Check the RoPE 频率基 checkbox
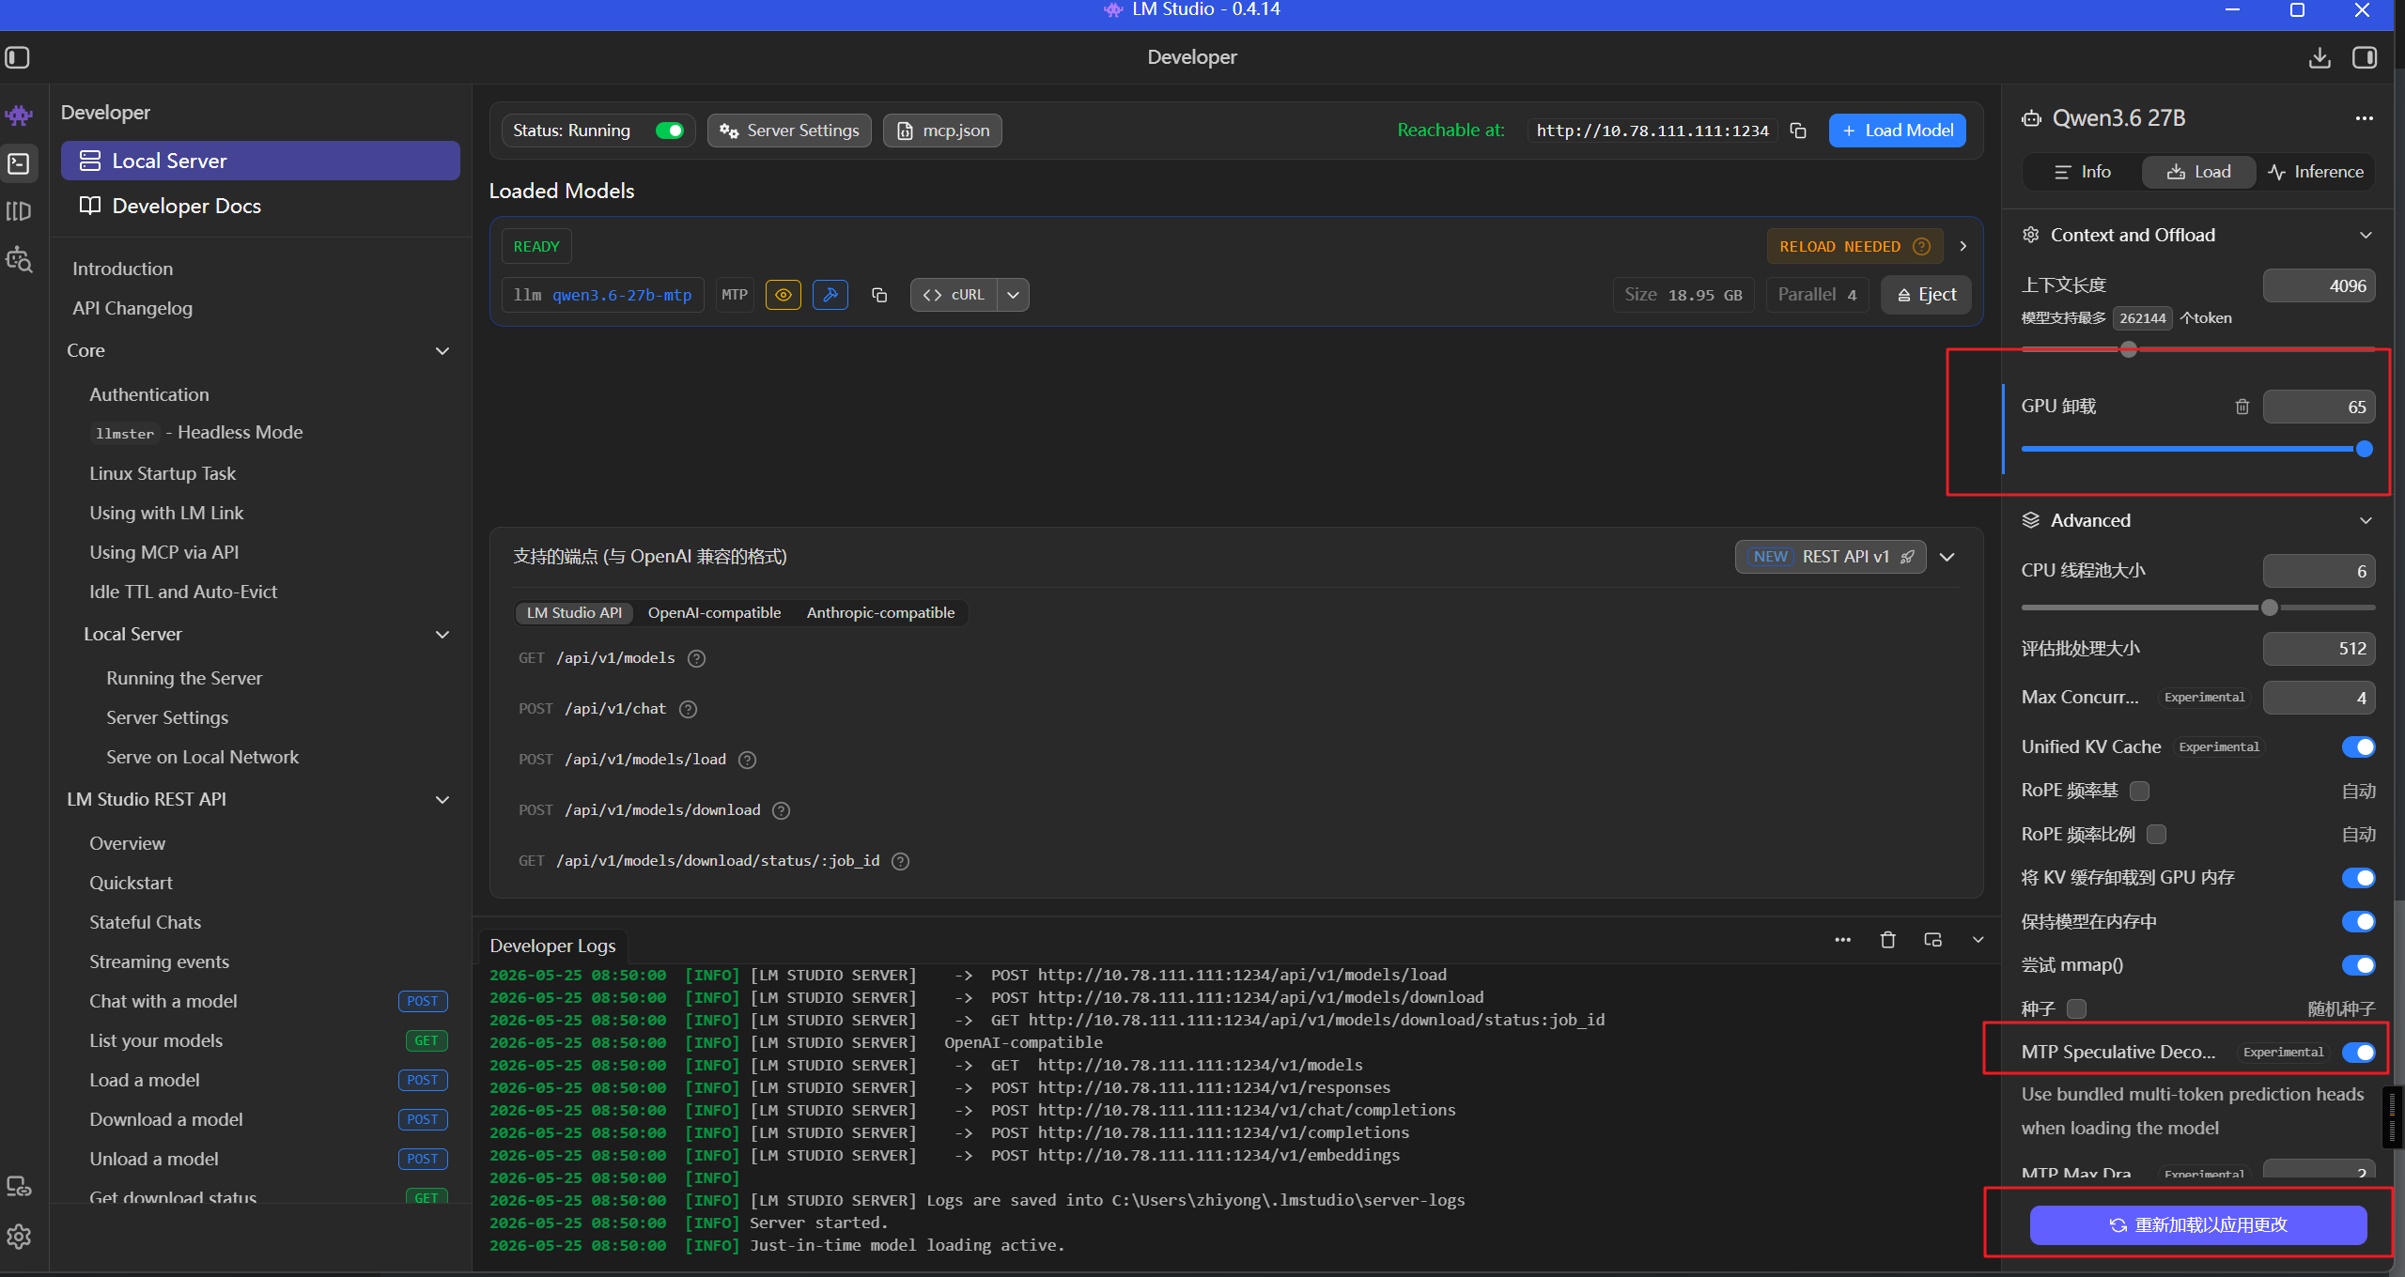Image resolution: width=2405 pixels, height=1277 pixels. point(2139,791)
